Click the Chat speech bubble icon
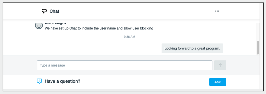The width and height of the screenshot is (266, 94). pyautogui.click(x=44, y=11)
